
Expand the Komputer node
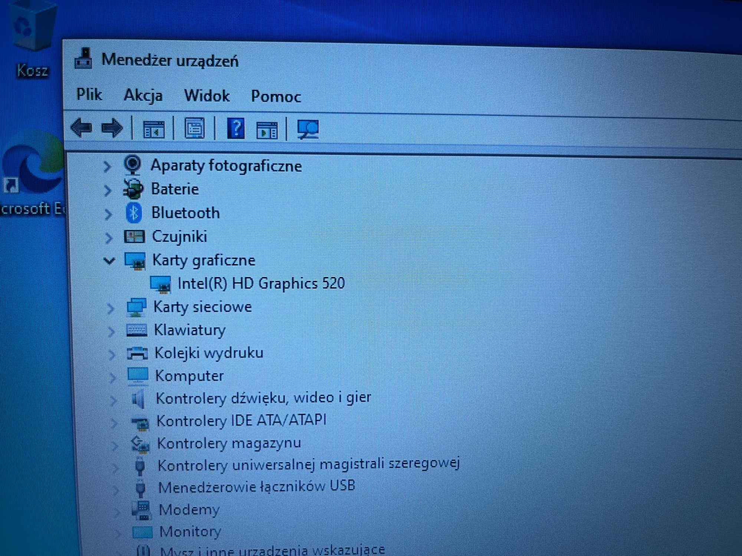pyautogui.click(x=112, y=377)
